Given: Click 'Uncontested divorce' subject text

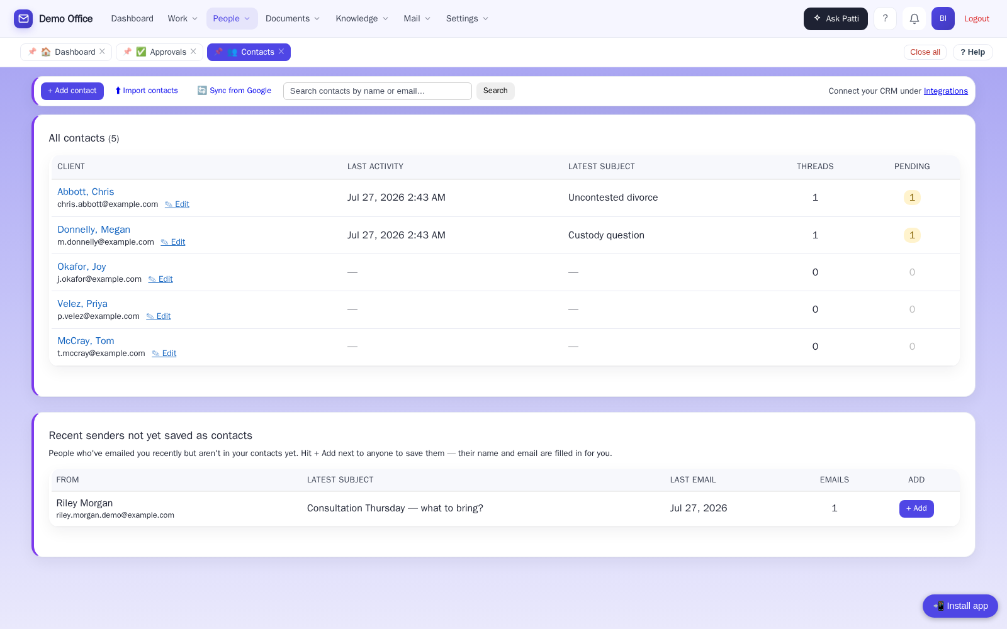Looking at the screenshot, I should 613,198.
